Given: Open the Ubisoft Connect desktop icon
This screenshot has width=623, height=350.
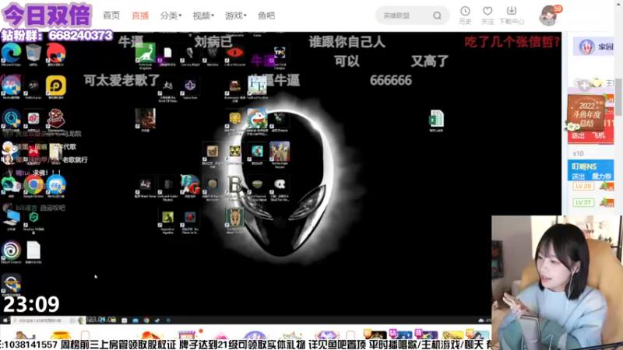Looking at the screenshot, I should 11,251.
